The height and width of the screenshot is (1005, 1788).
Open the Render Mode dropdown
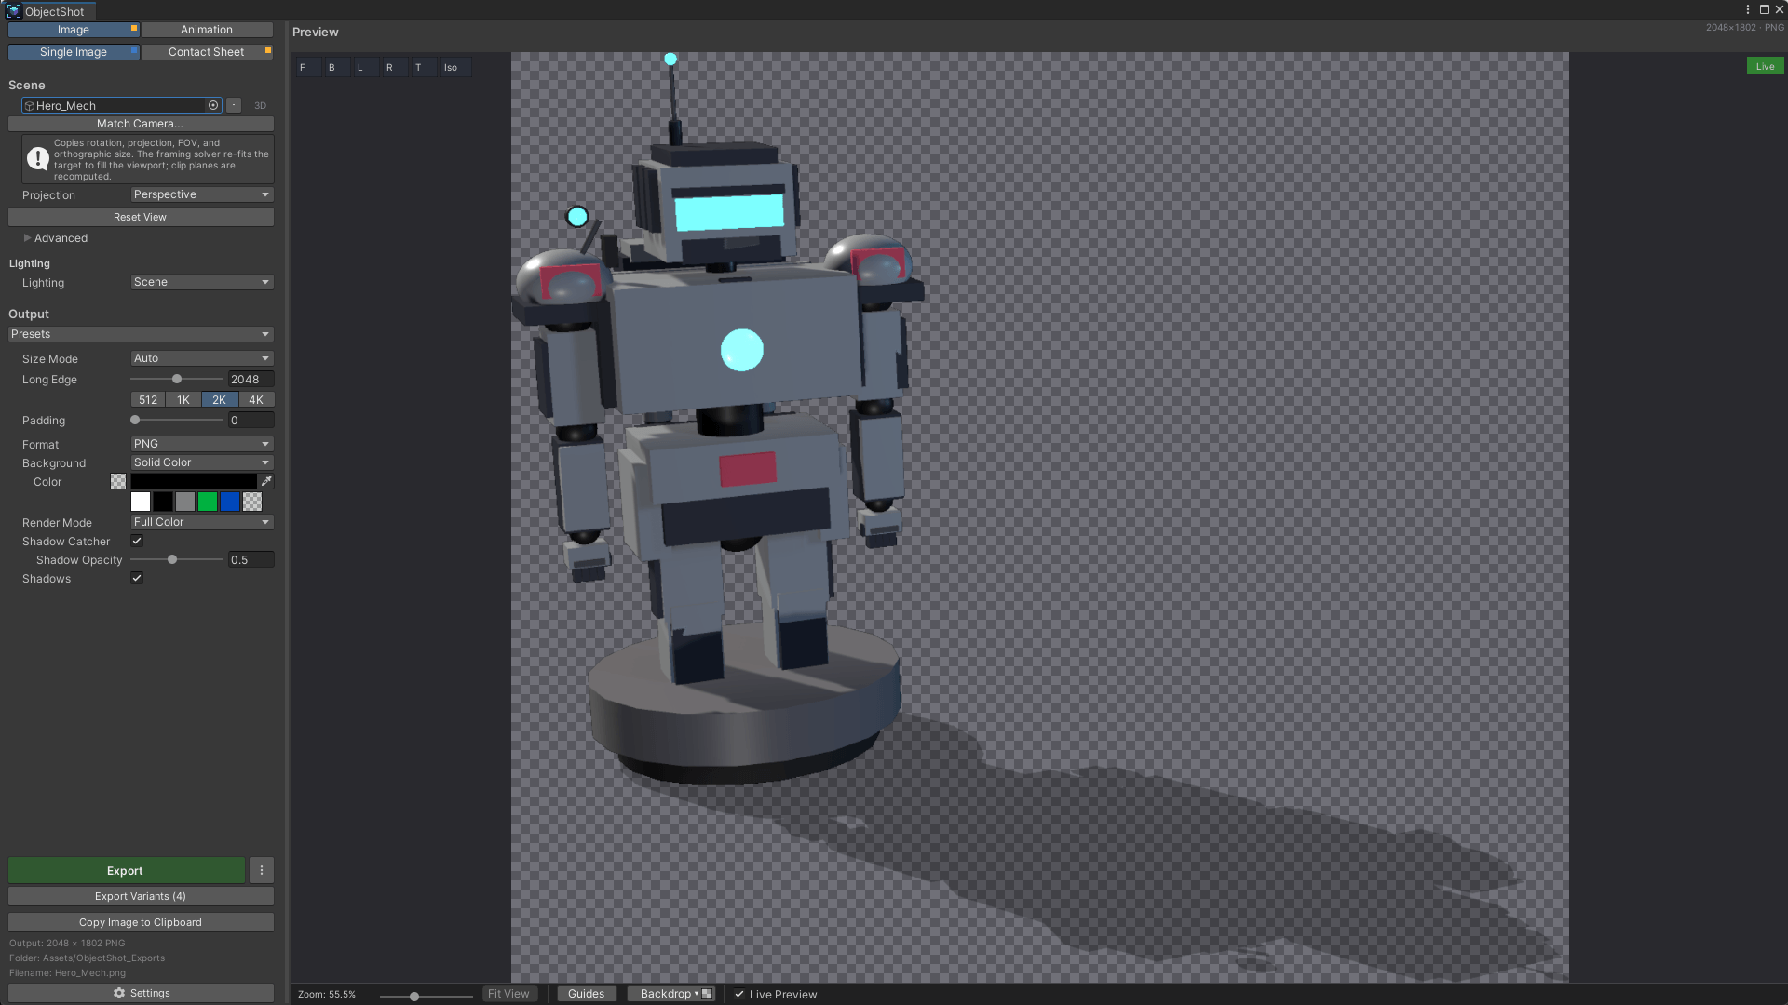click(x=202, y=522)
